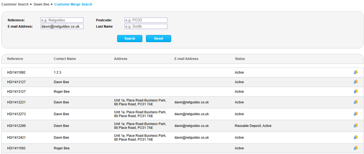Click the Reference column header
The width and height of the screenshot is (364, 154).
pyautogui.click(x=15, y=59)
